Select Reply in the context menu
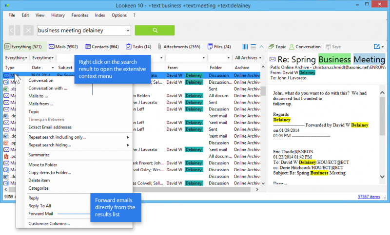This screenshot has width=390, height=235. [34, 198]
